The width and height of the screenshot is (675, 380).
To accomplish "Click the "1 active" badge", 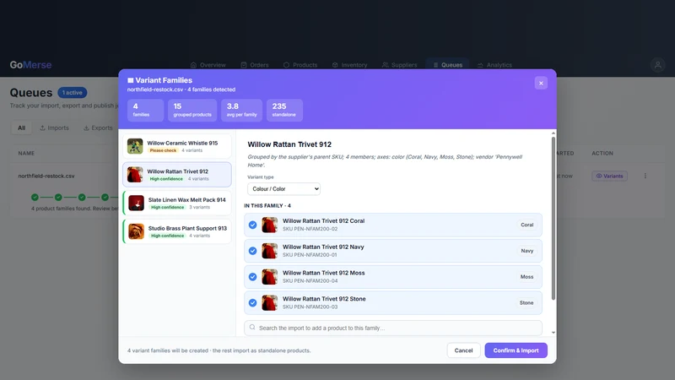I will 72,93.
